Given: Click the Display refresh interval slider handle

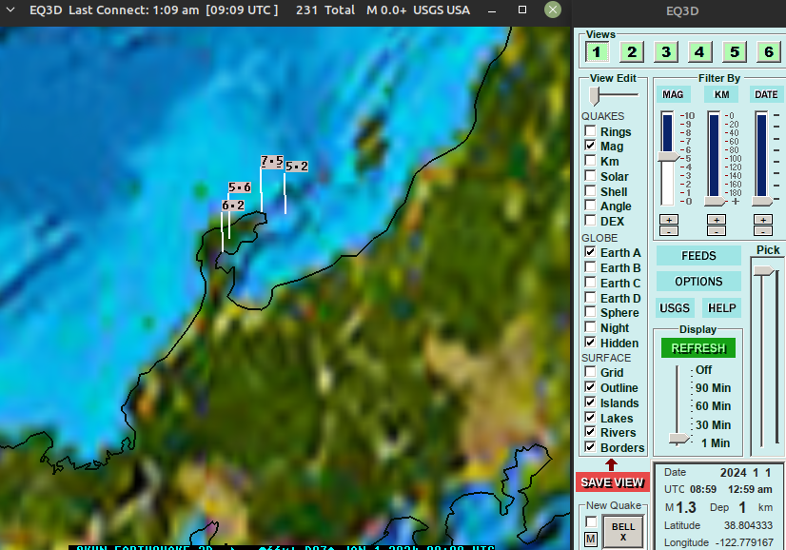Looking at the screenshot, I should 678,440.
